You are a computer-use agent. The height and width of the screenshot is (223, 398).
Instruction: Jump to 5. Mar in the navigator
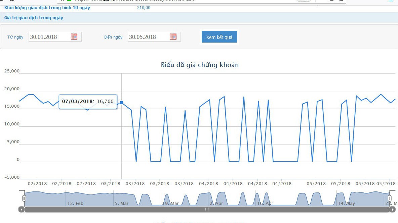(121, 203)
